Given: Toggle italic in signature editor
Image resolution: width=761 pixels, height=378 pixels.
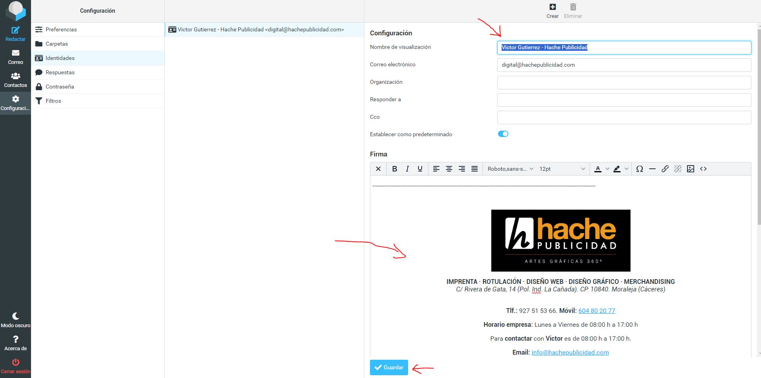Looking at the screenshot, I should (x=407, y=169).
